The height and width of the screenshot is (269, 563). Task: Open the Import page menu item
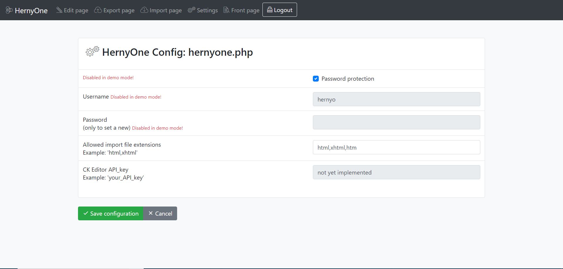point(161,10)
